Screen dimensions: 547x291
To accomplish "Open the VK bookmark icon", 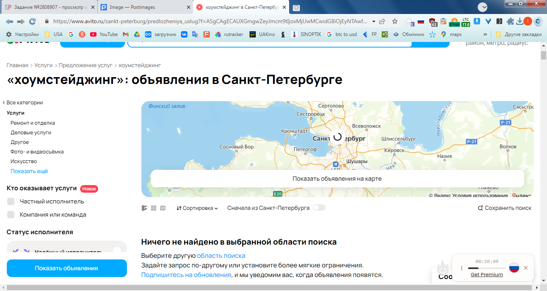I will pos(184,34).
